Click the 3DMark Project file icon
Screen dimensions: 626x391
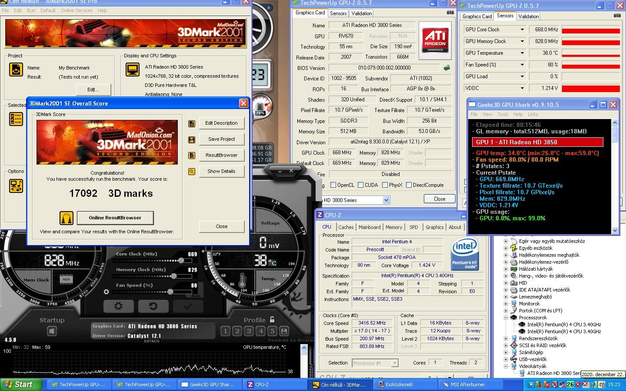[16, 70]
